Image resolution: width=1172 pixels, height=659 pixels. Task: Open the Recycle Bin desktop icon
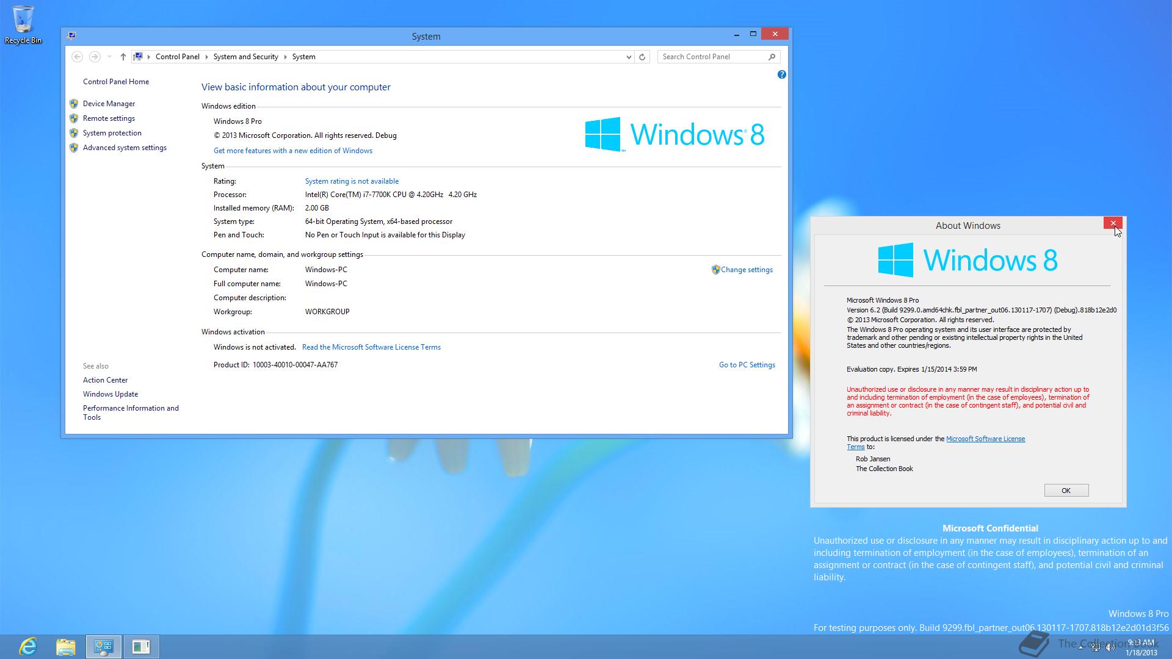(23, 24)
